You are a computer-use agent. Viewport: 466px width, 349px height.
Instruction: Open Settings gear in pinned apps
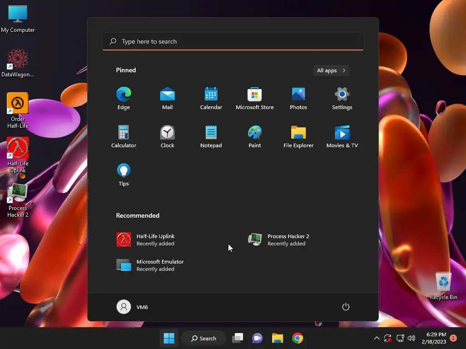[342, 99]
